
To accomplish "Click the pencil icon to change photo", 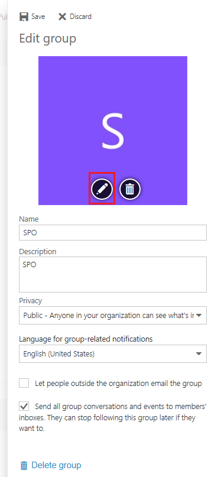I will tap(102, 189).
